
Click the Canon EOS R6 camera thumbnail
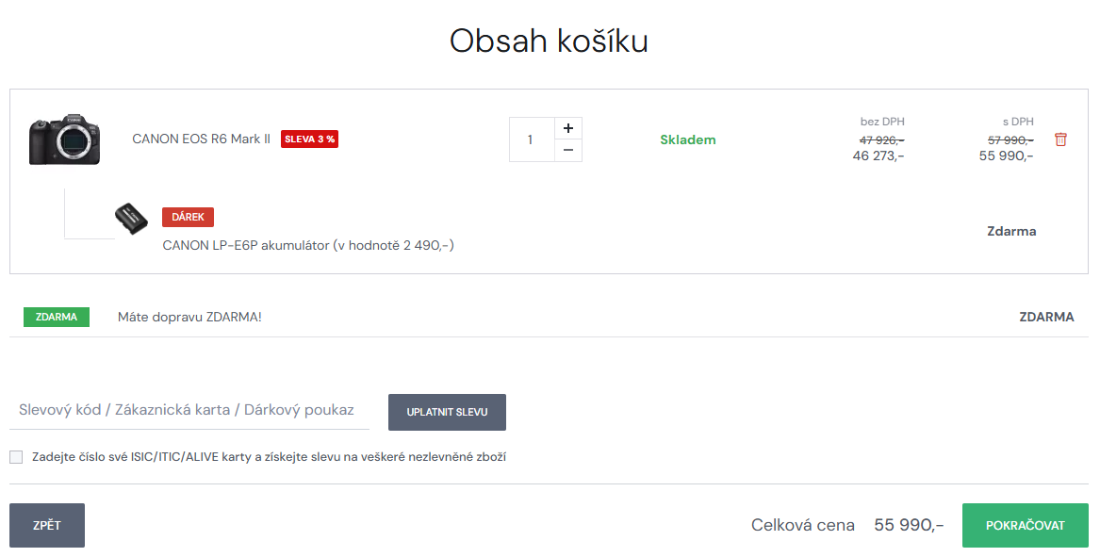(64, 139)
